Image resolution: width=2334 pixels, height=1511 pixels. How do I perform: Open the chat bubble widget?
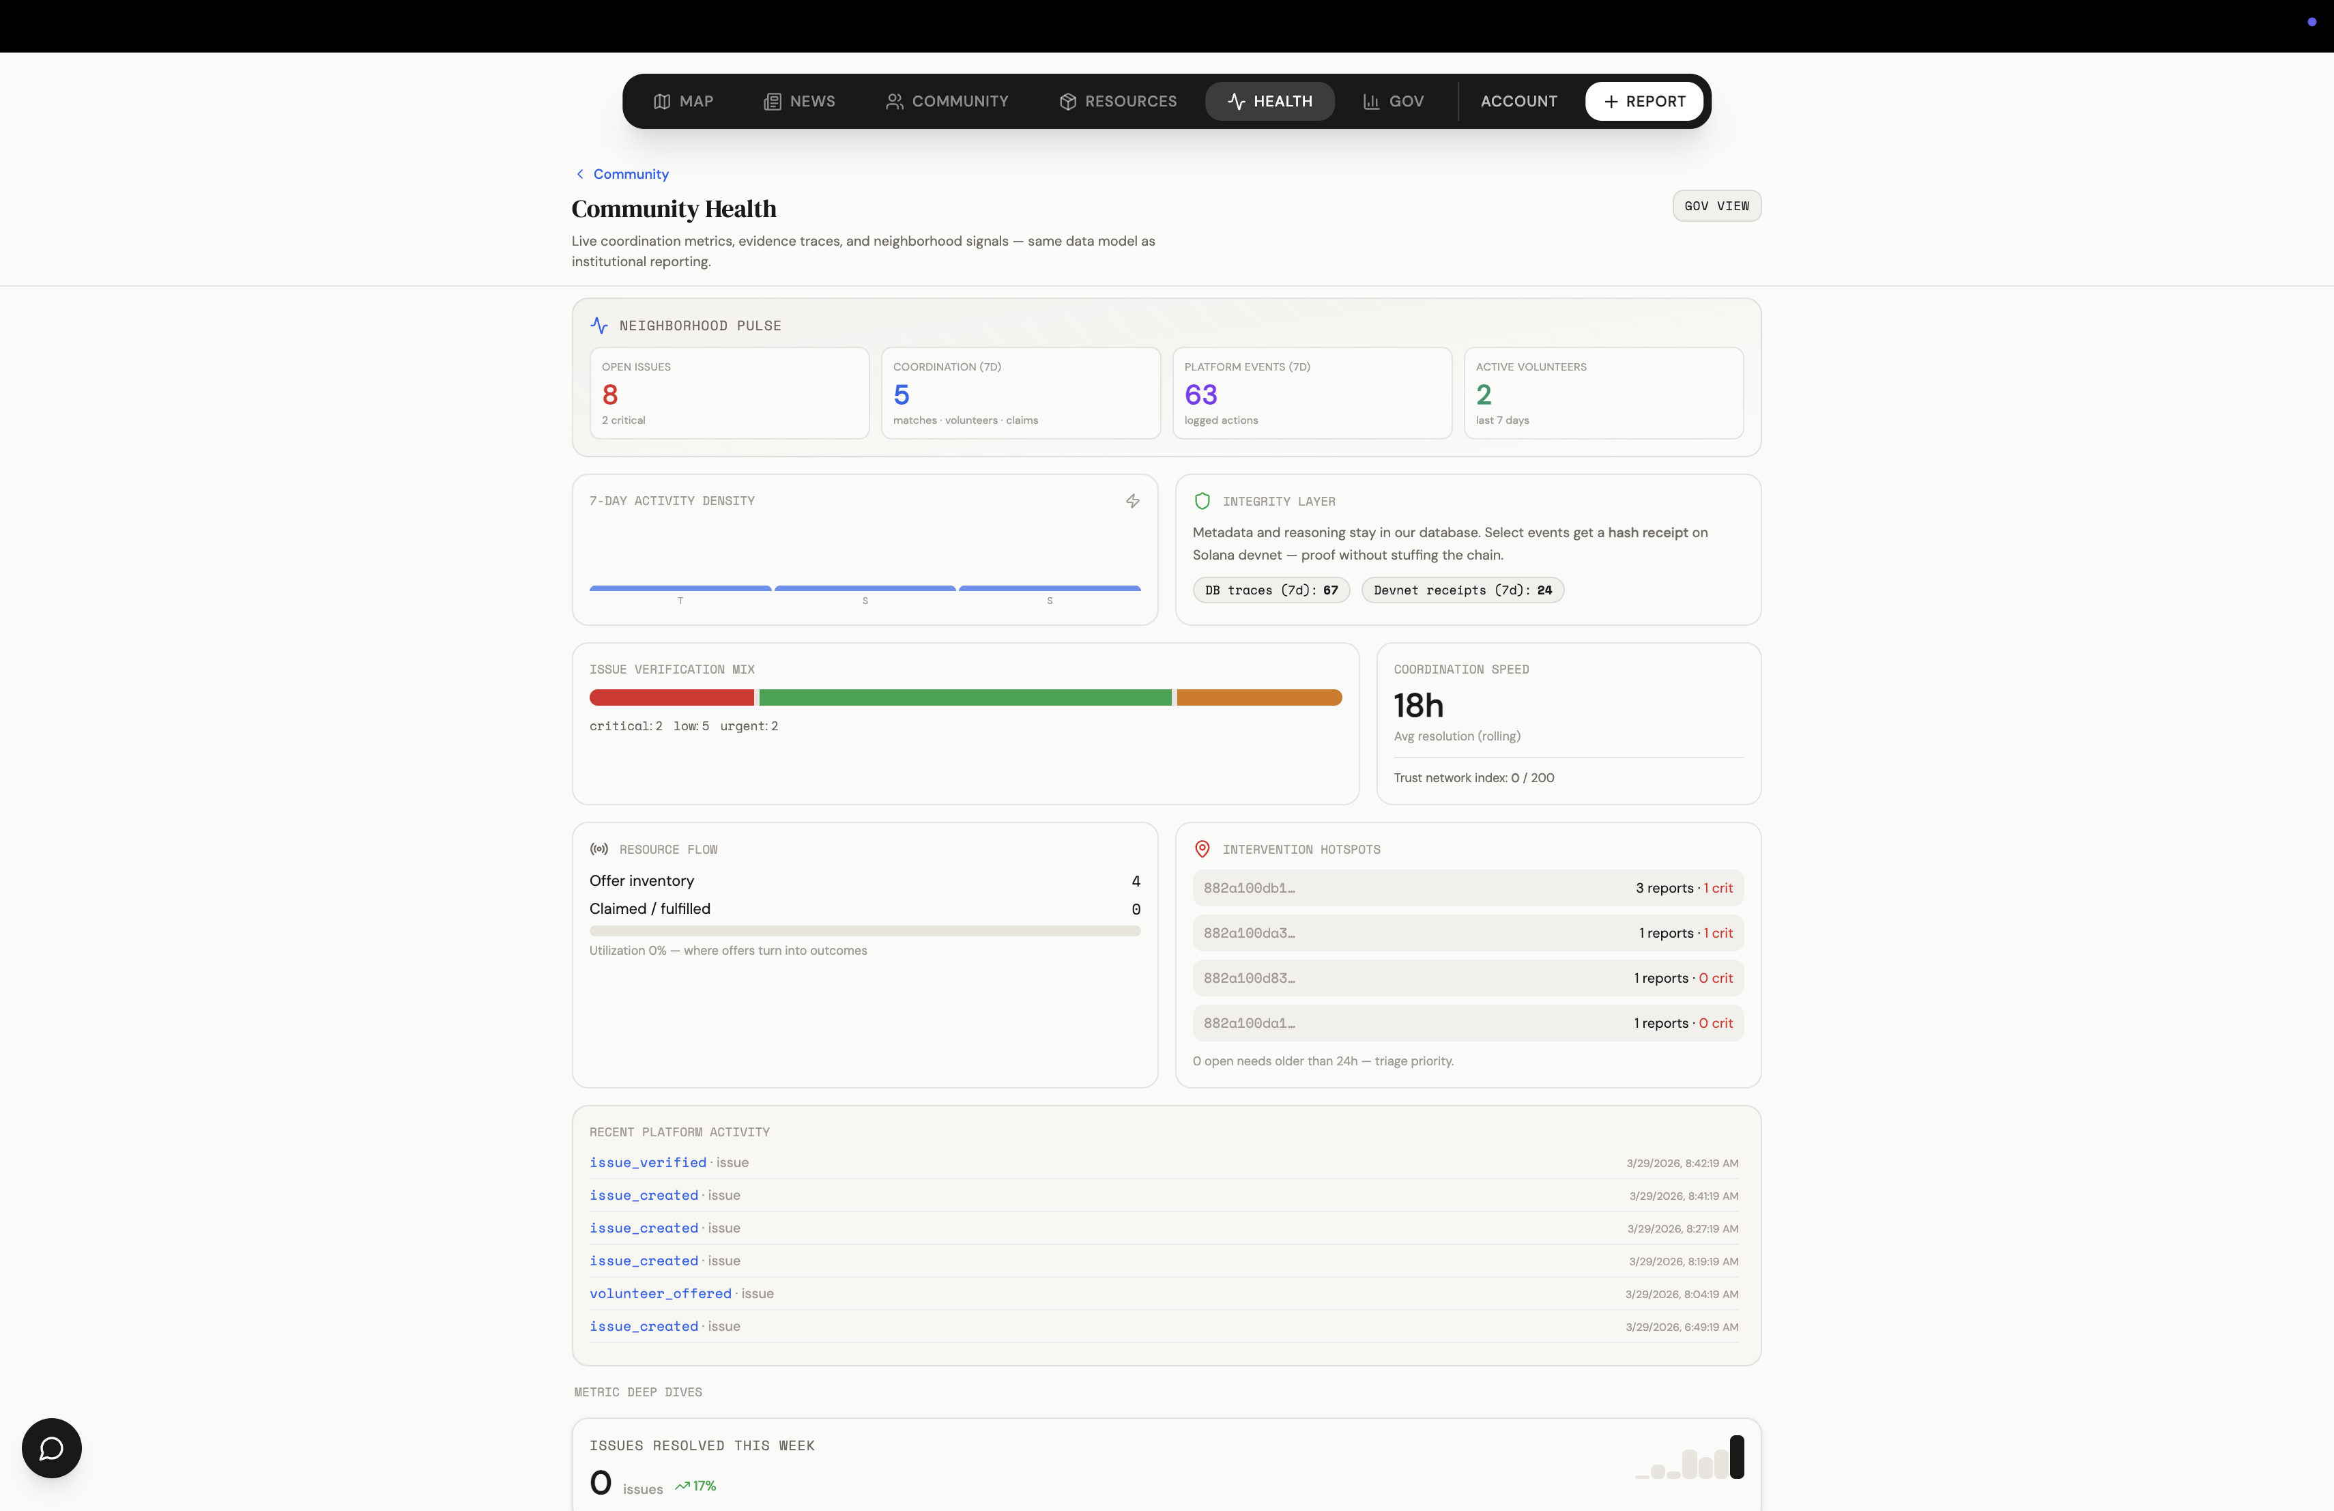coord(52,1448)
